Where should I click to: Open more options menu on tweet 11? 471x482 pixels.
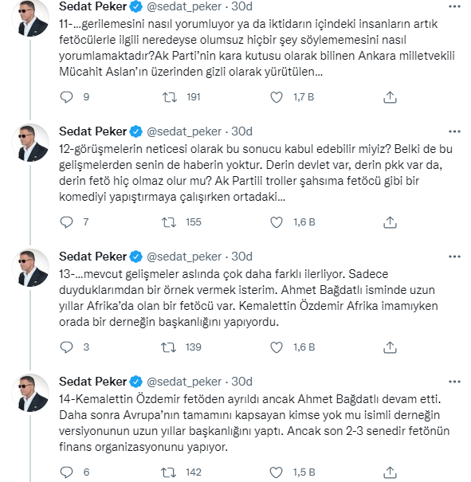454,6
